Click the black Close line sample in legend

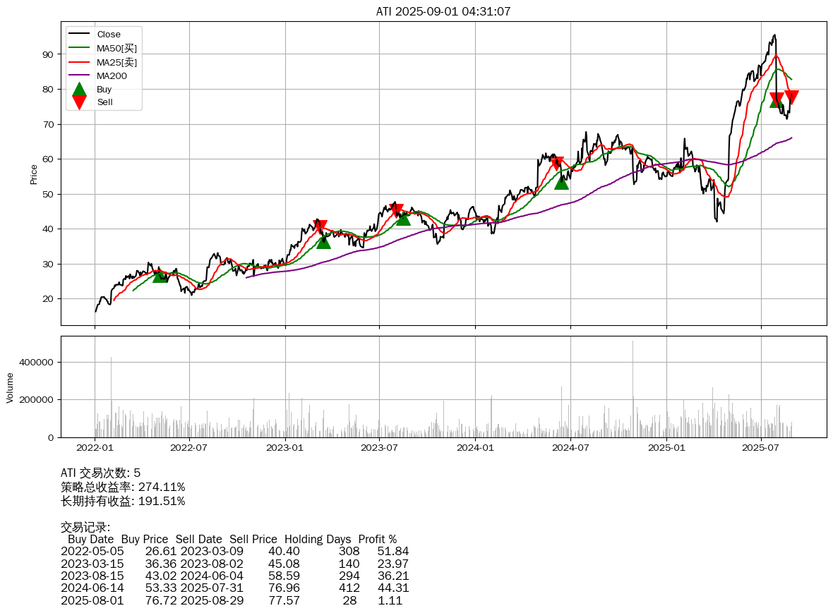[x=79, y=35]
